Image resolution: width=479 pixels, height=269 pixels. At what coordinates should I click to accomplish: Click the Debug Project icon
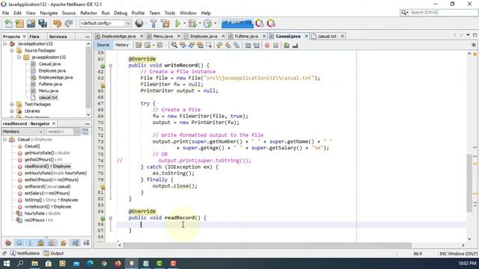pos(192,23)
